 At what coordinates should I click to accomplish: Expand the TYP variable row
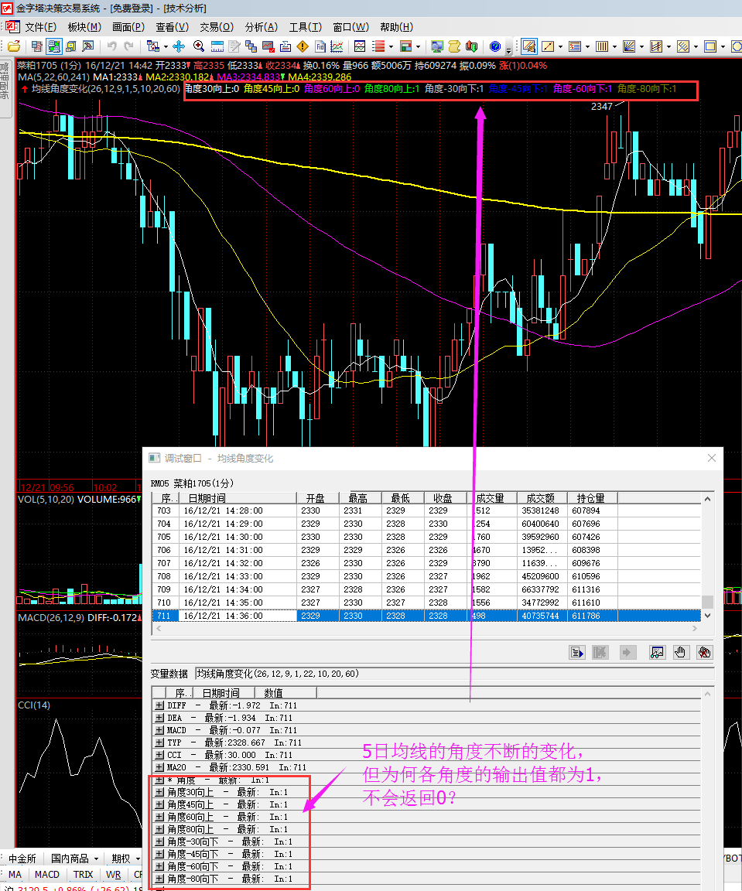(159, 742)
